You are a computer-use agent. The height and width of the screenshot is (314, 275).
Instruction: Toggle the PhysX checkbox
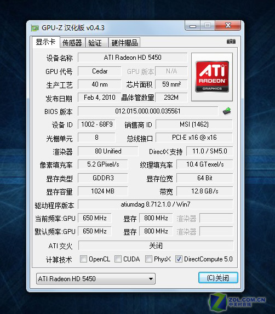(x=148, y=259)
